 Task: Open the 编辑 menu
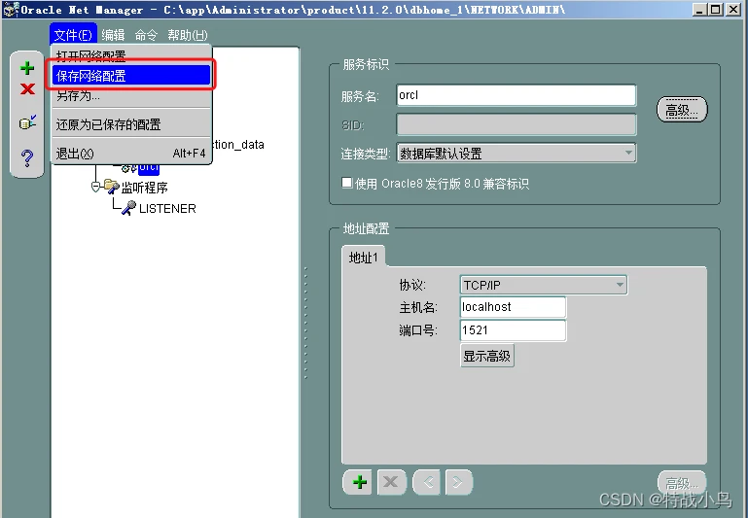pyautogui.click(x=113, y=35)
